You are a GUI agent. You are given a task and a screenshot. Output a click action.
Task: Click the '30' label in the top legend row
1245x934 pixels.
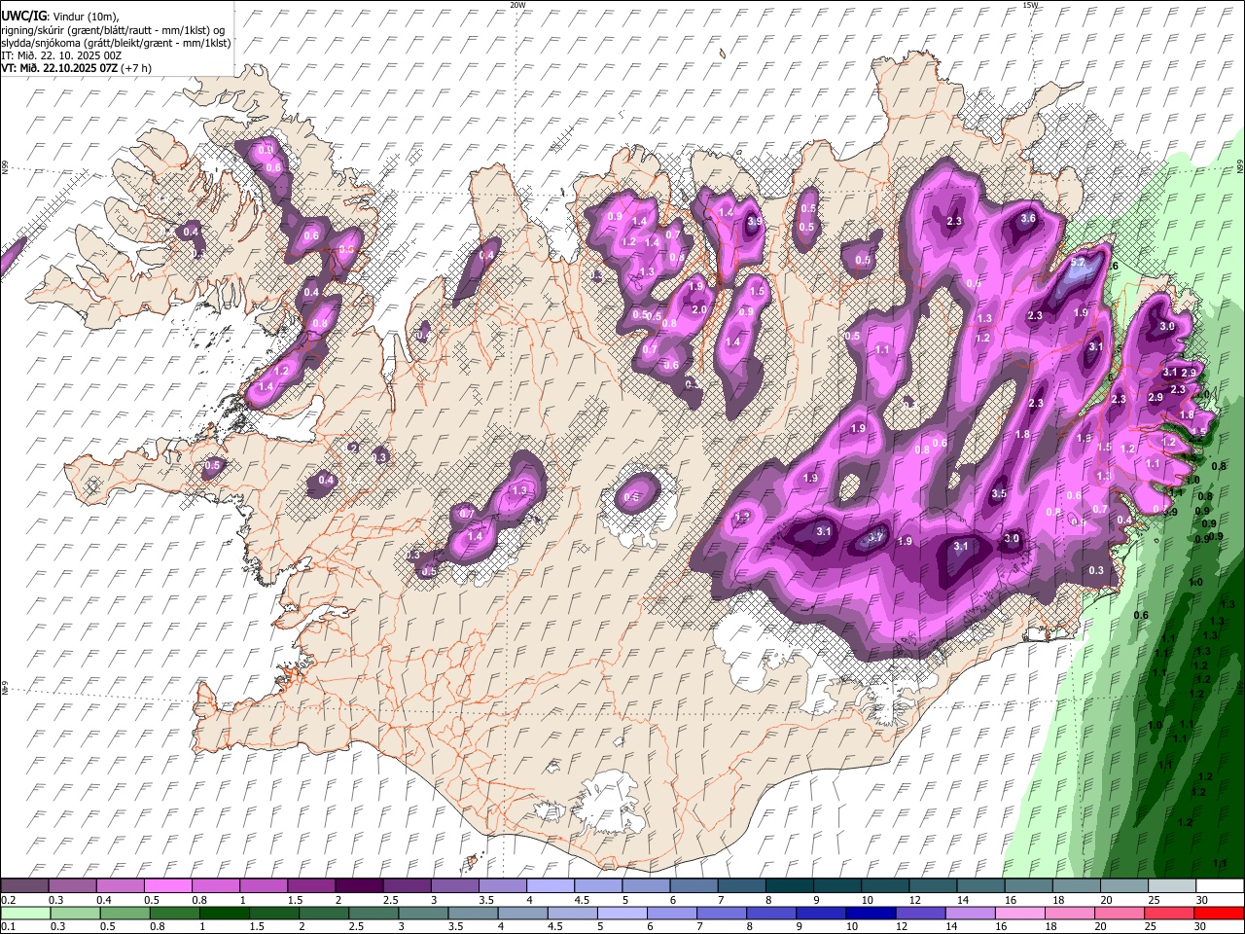tap(1202, 900)
